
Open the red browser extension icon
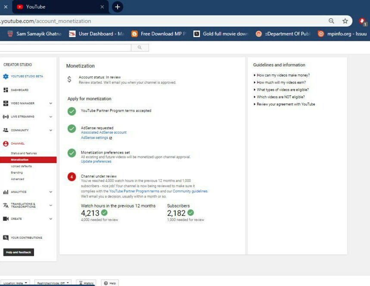(362, 21)
